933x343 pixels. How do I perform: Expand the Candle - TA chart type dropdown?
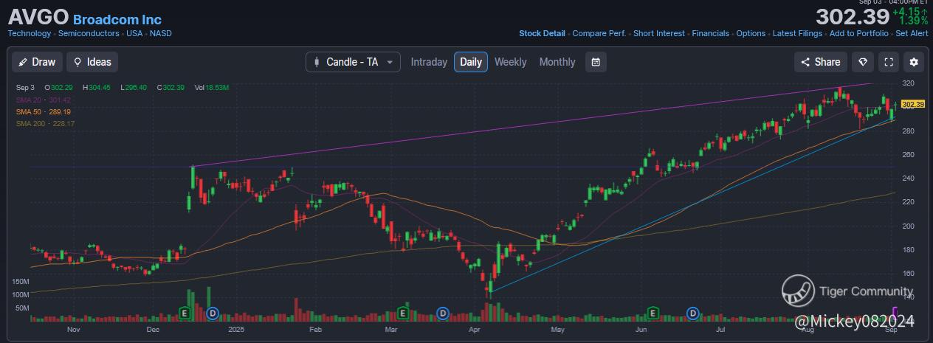(x=353, y=62)
